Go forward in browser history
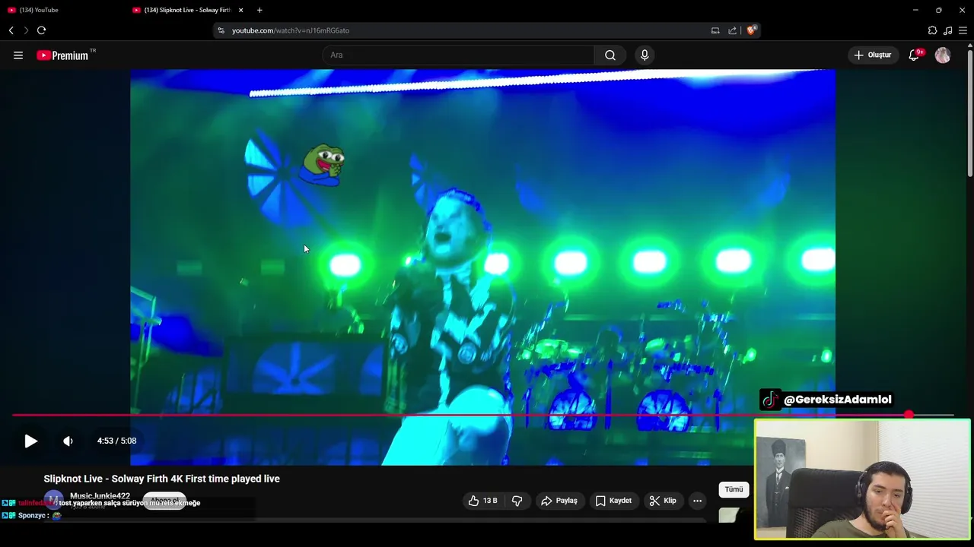Viewport: 974px width, 547px height. coord(26,30)
